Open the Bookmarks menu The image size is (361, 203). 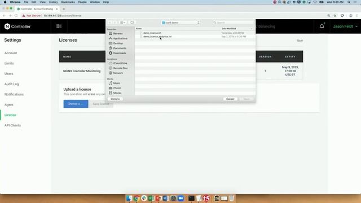(x=68, y=2)
